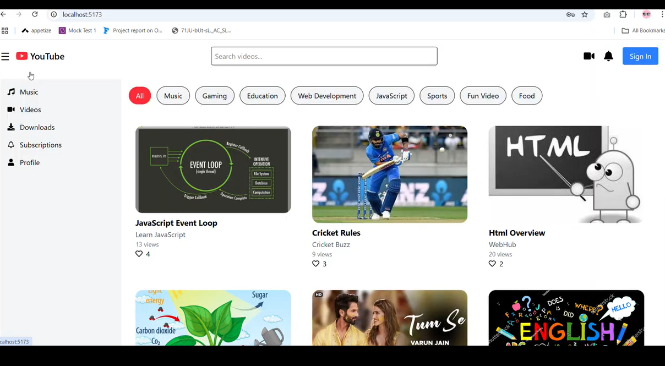Open the apps grid in bookmarks bar

pyautogui.click(x=5, y=31)
